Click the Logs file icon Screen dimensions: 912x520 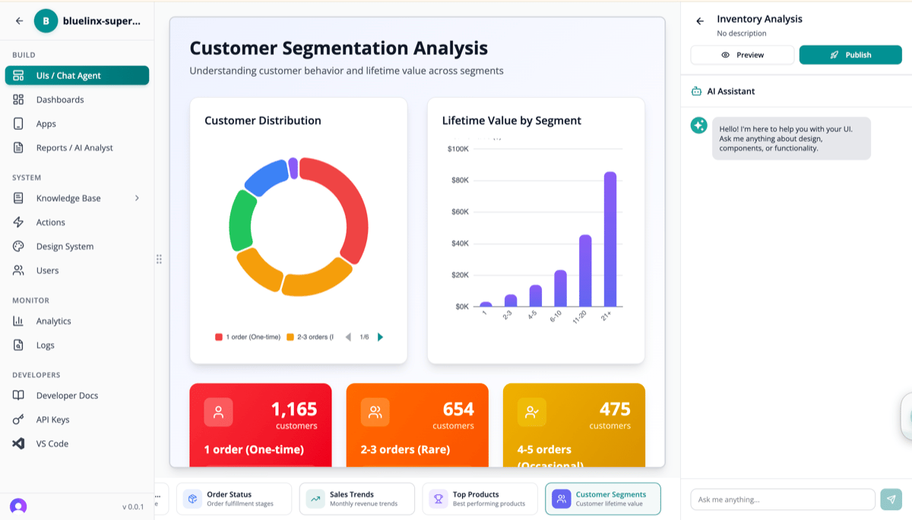point(19,345)
